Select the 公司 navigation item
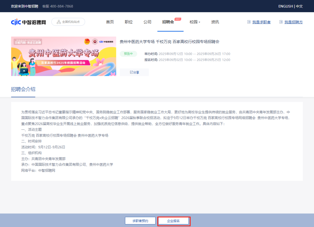Viewport: 314px width, 227px height. coord(147,22)
